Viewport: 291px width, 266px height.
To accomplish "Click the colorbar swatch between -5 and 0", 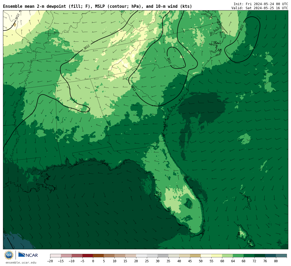I will coord(88,256).
